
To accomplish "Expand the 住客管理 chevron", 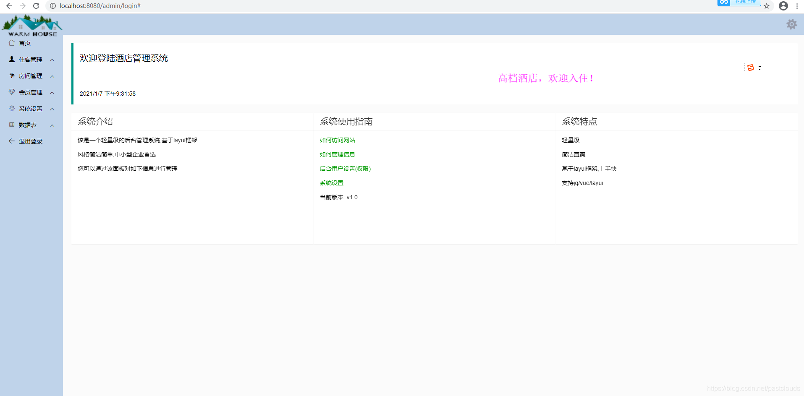I will [52, 60].
